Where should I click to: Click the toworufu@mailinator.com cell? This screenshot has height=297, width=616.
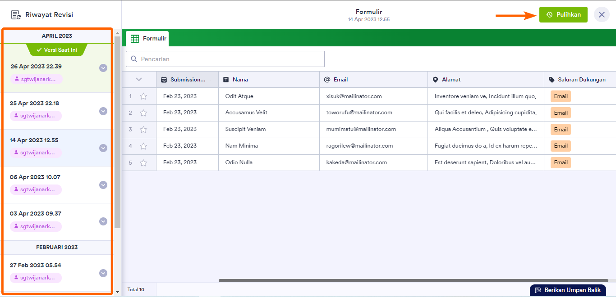(x=373, y=113)
